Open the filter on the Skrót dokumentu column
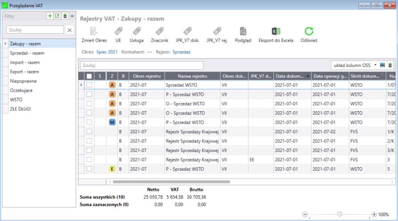 382,74
